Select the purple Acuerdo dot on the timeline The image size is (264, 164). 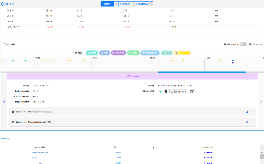pos(233,63)
